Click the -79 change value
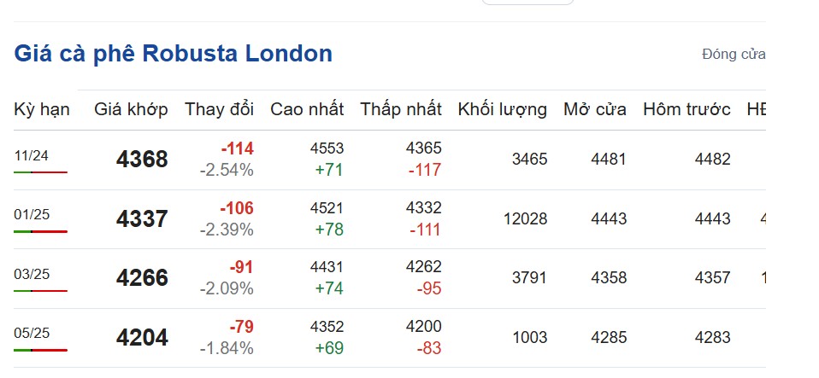Image resolution: width=819 pixels, height=378 pixels. pyautogui.click(x=241, y=327)
